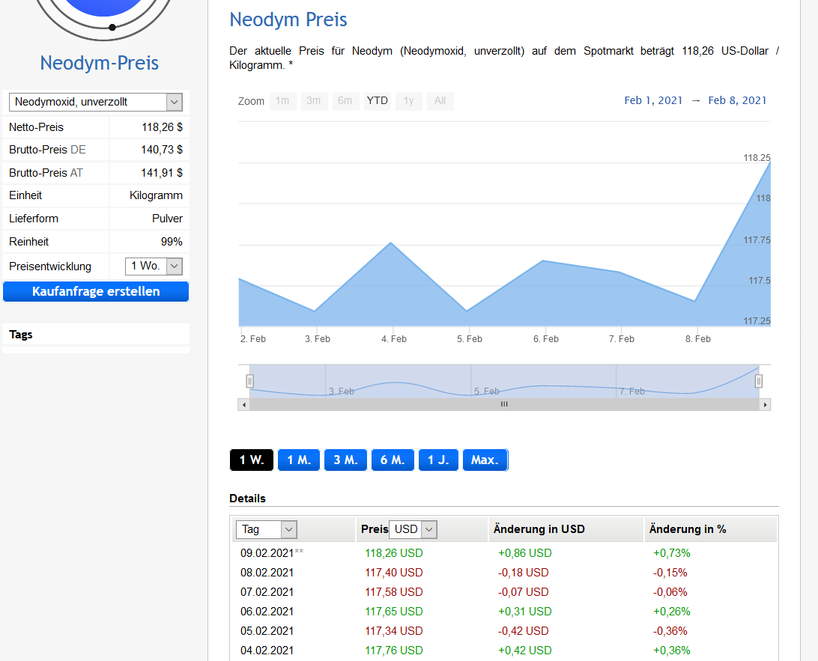The height and width of the screenshot is (661, 818).
Task: Select the All chart zoom button
Action: [440, 100]
